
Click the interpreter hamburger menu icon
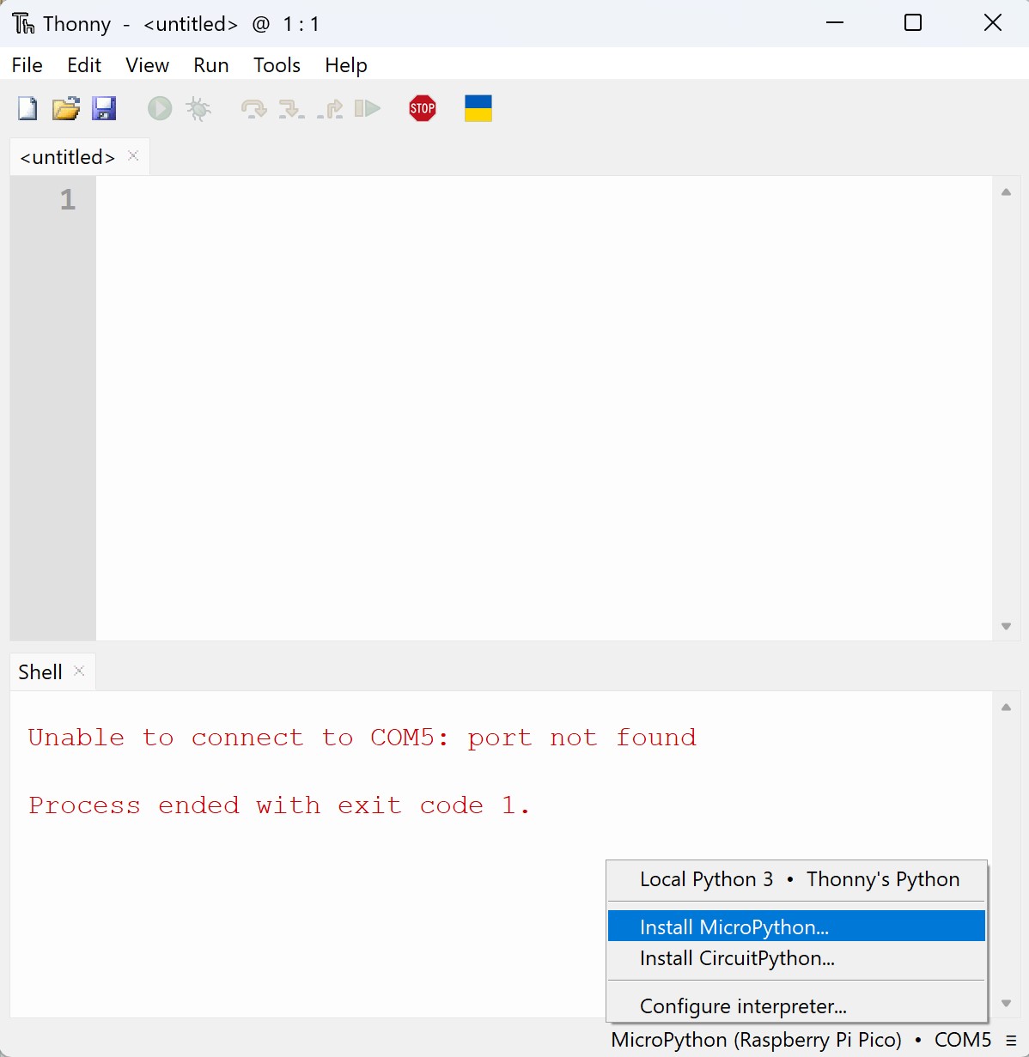tap(1011, 1041)
